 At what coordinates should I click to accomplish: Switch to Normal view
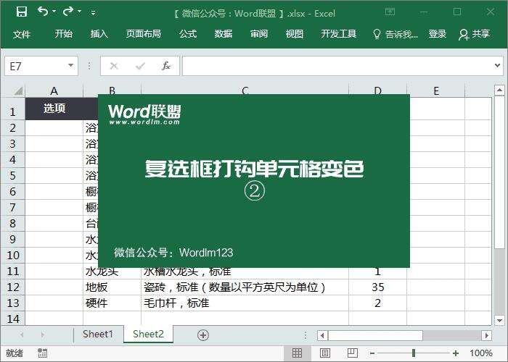tap(297, 353)
